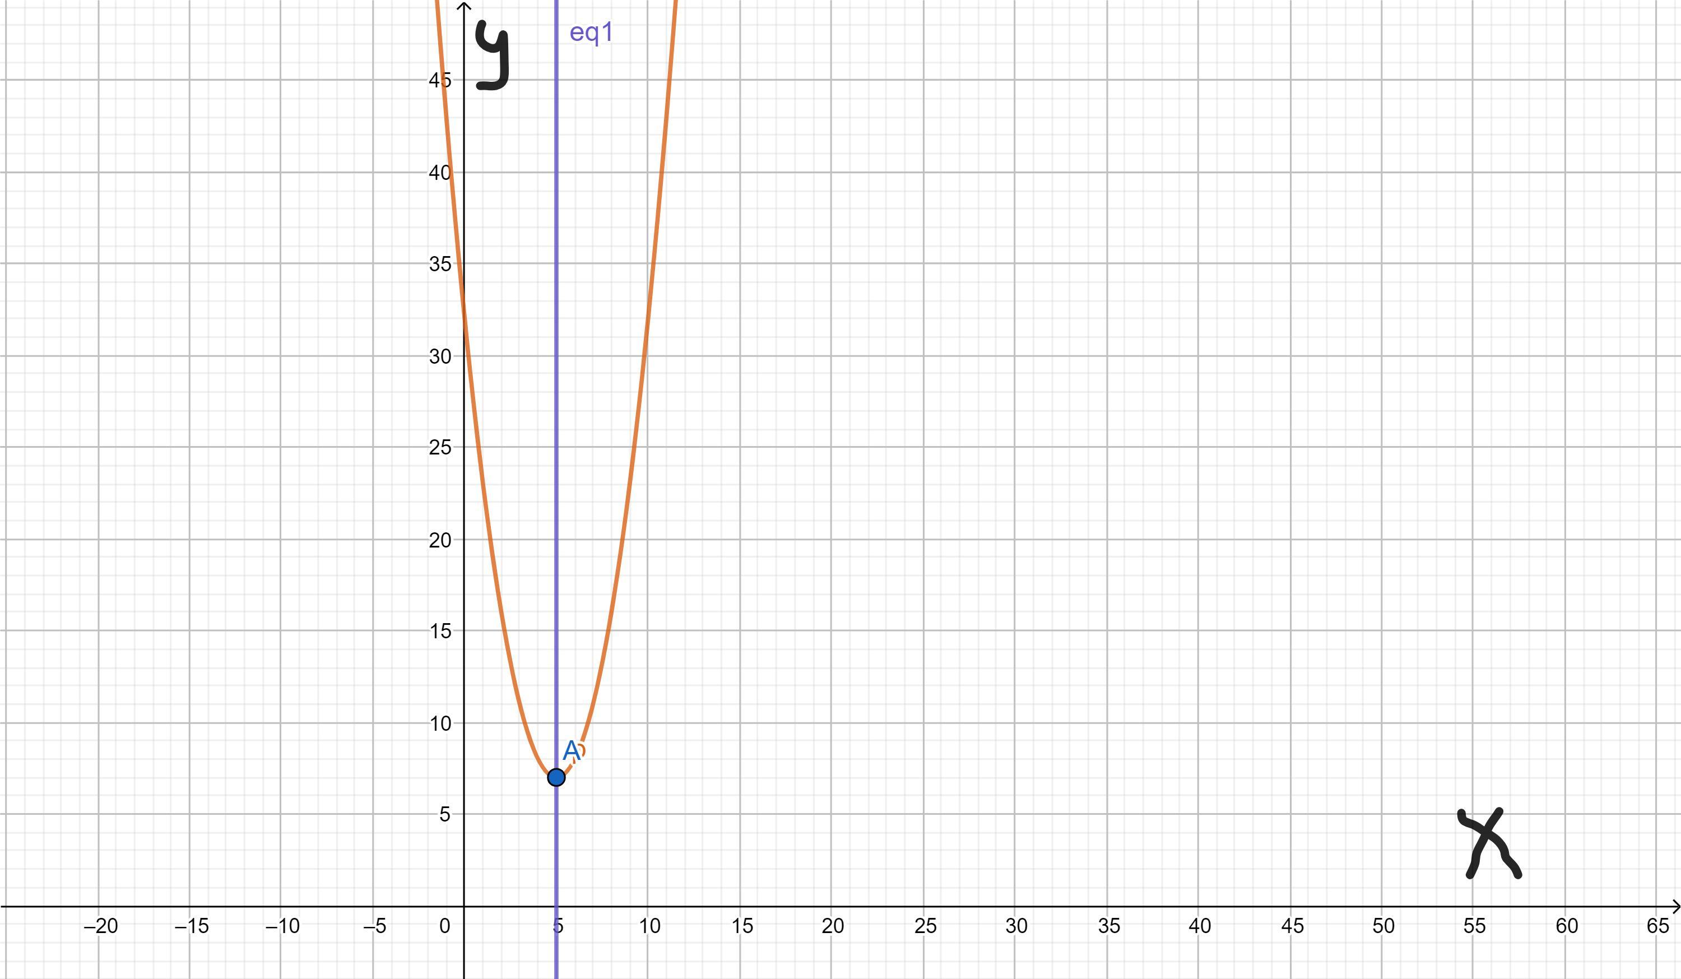Click the 'eq1' label on the vertical line
Image resolution: width=1681 pixels, height=979 pixels.
591,32
